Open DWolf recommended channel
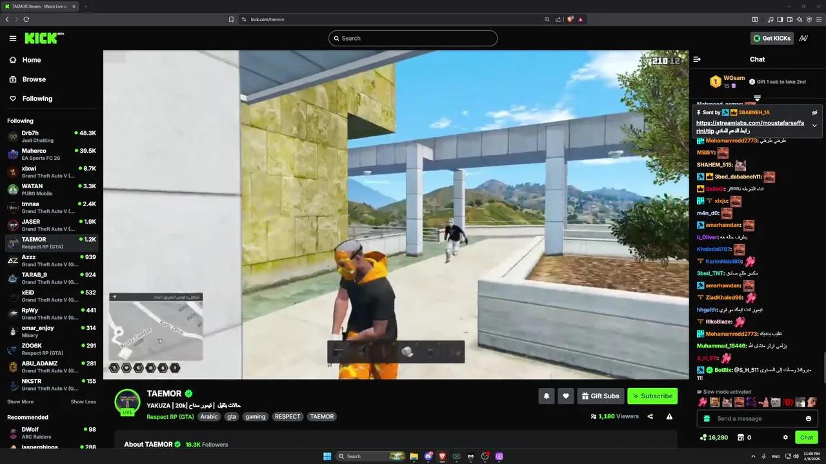 point(52,433)
